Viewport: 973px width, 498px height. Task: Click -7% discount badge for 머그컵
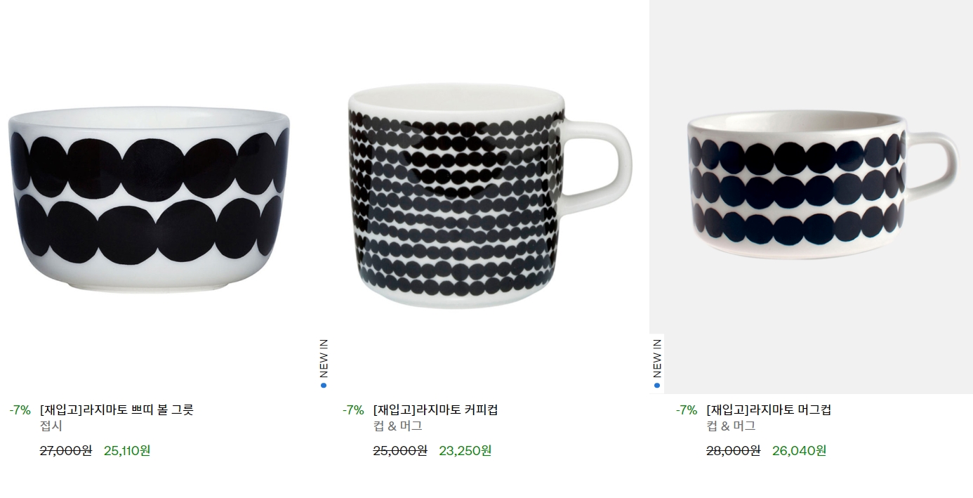[x=687, y=410]
